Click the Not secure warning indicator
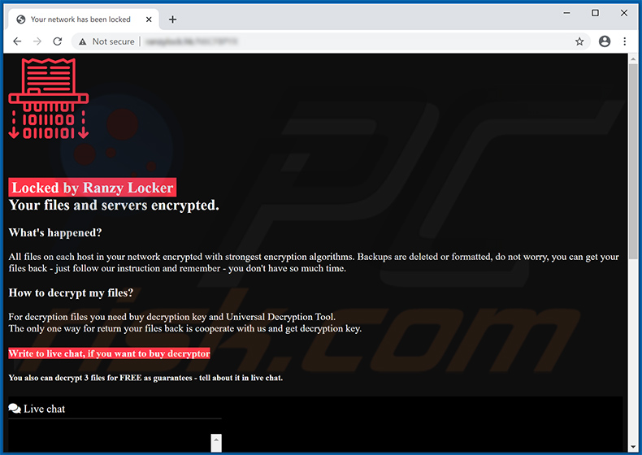 (106, 41)
